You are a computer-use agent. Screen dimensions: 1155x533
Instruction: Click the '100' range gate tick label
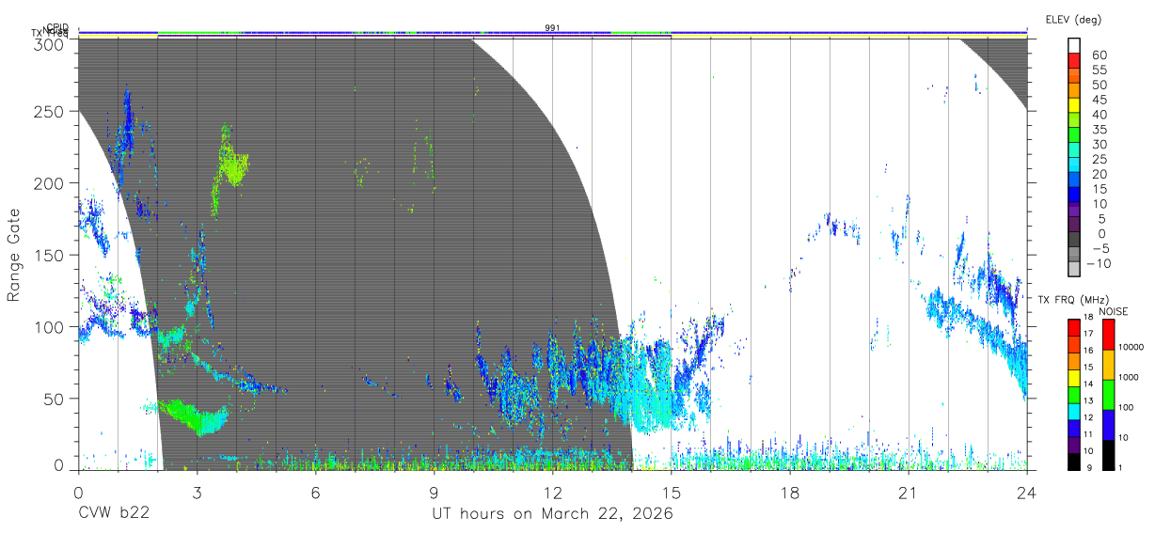tap(50, 326)
